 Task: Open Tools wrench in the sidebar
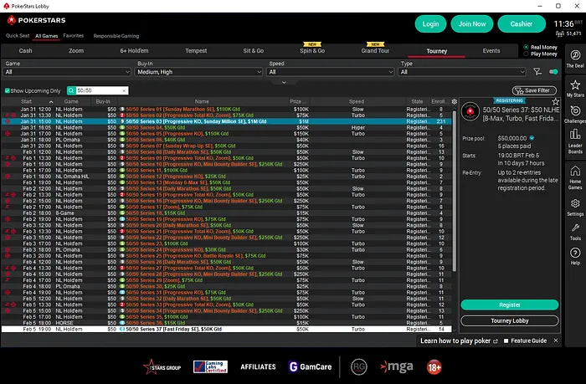point(575,232)
